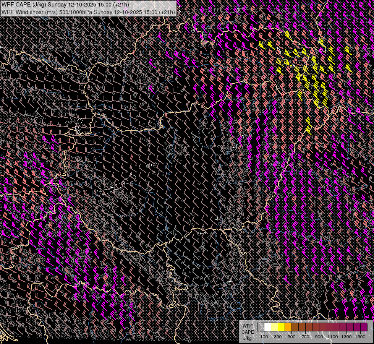Select the 500 legend scale value

(x=291, y=337)
